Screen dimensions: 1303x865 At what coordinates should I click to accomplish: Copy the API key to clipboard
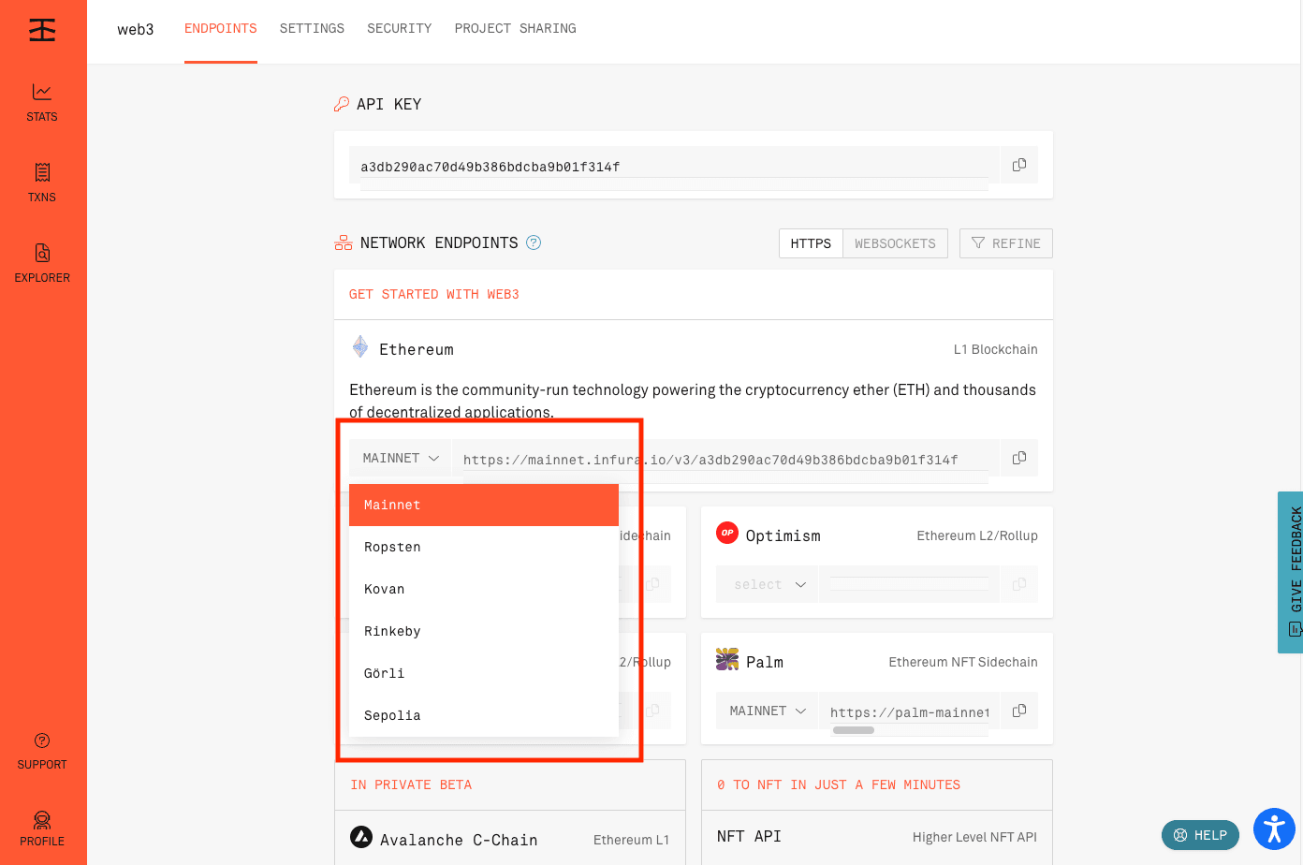pyautogui.click(x=1019, y=165)
